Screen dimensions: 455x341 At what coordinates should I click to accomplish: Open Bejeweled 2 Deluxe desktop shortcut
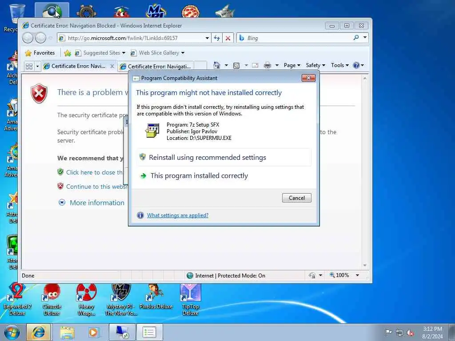coord(17,300)
